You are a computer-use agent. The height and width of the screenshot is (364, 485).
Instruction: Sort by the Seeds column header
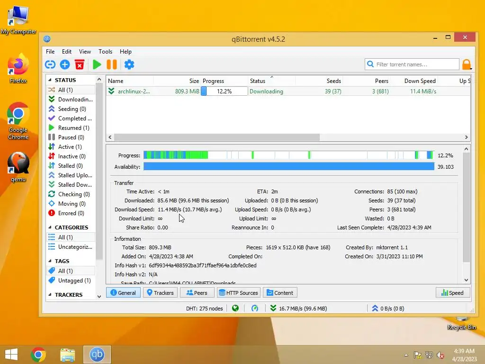click(x=319, y=81)
